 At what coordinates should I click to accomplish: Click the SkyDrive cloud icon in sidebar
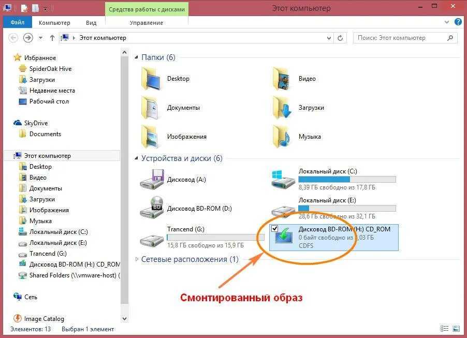[18, 123]
